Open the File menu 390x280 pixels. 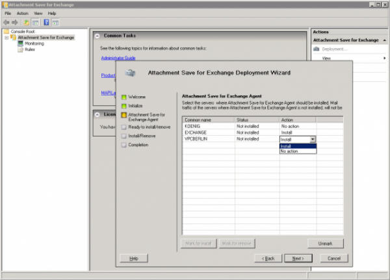(8, 13)
